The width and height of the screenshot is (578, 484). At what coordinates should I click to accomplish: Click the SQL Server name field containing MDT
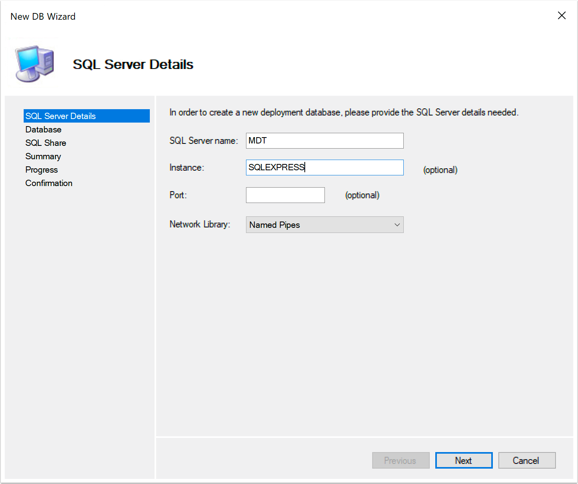324,141
